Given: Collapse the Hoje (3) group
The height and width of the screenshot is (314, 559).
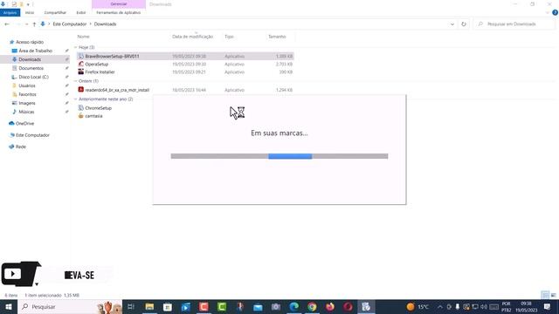Looking at the screenshot, I should (x=76, y=47).
